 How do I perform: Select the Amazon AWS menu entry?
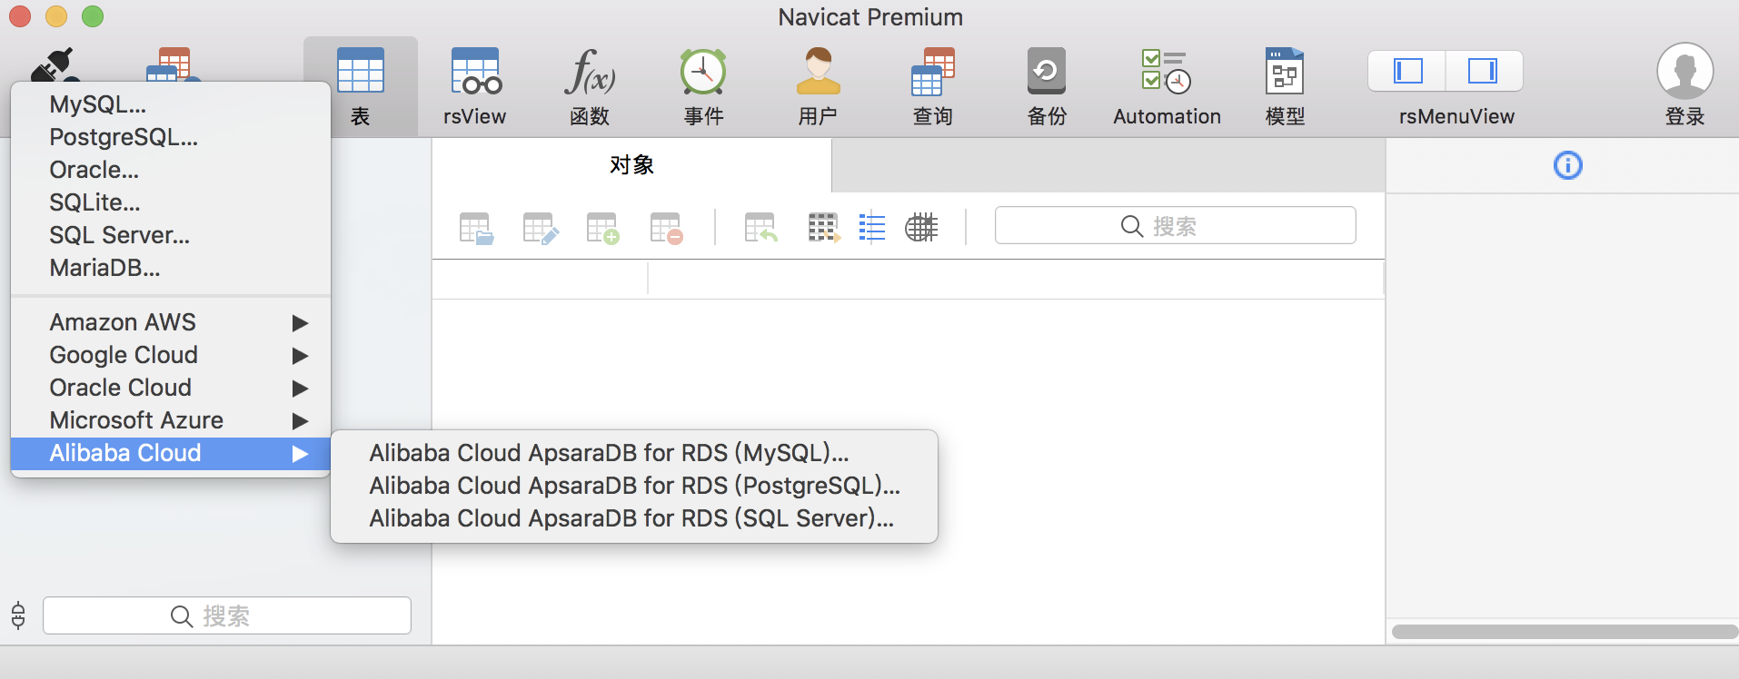[171, 322]
